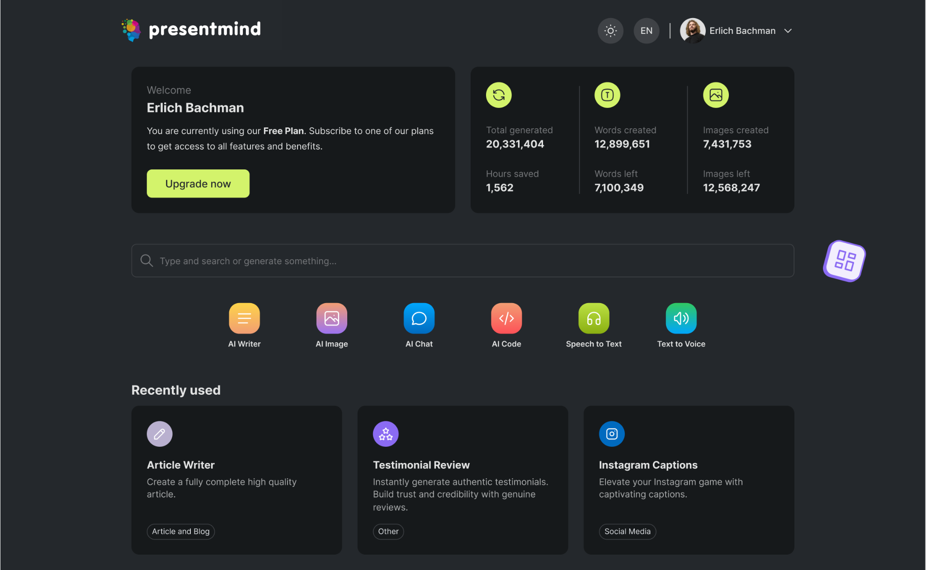Expand the Erlich Bachman user dropdown

point(789,30)
